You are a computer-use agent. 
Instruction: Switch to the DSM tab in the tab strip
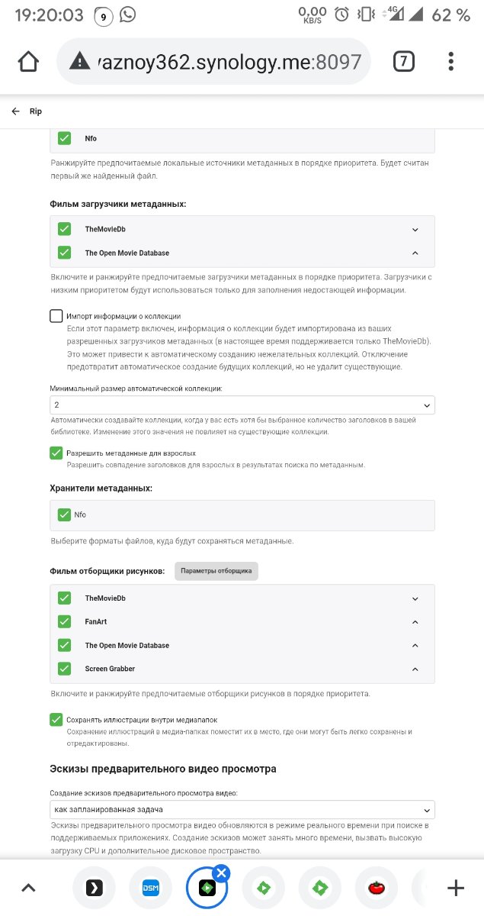click(150, 888)
